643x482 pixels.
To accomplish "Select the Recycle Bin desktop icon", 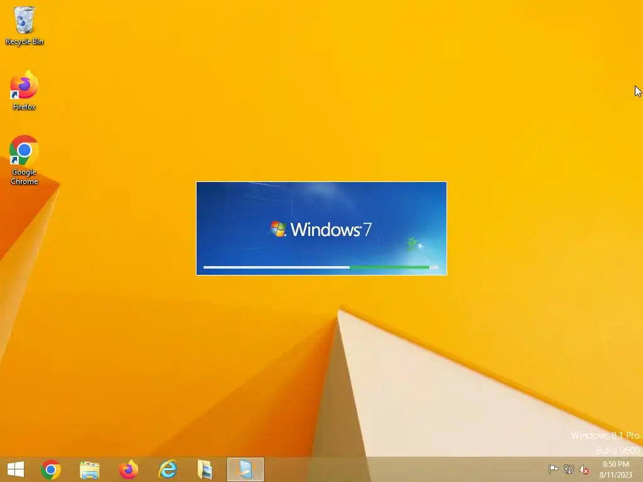I will pos(24,25).
